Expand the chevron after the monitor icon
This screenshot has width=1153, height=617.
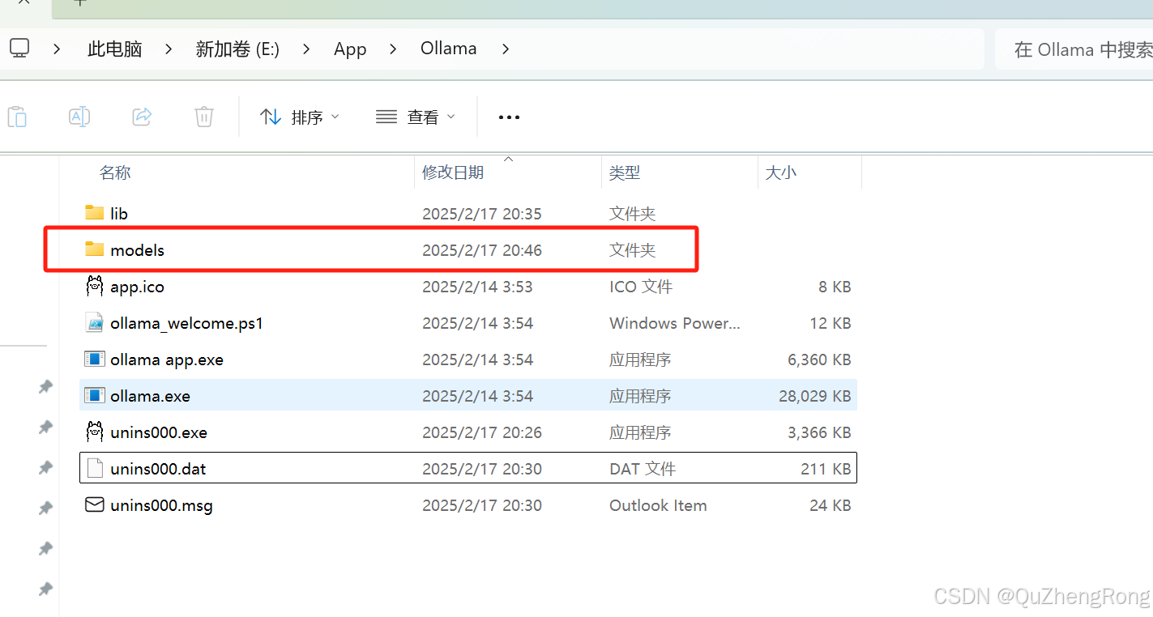[57, 49]
